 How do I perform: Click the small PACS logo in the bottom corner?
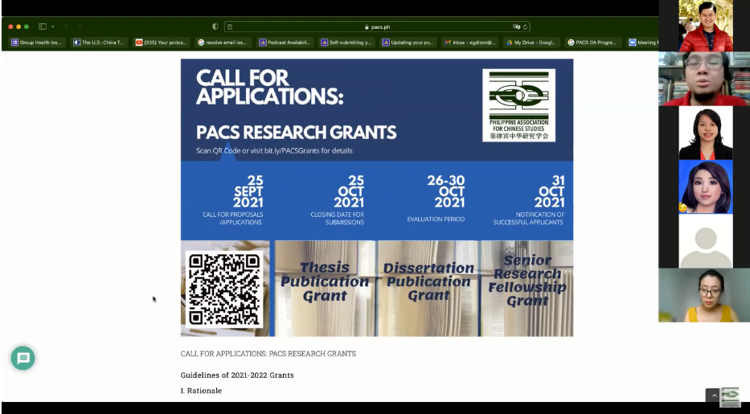tap(731, 397)
